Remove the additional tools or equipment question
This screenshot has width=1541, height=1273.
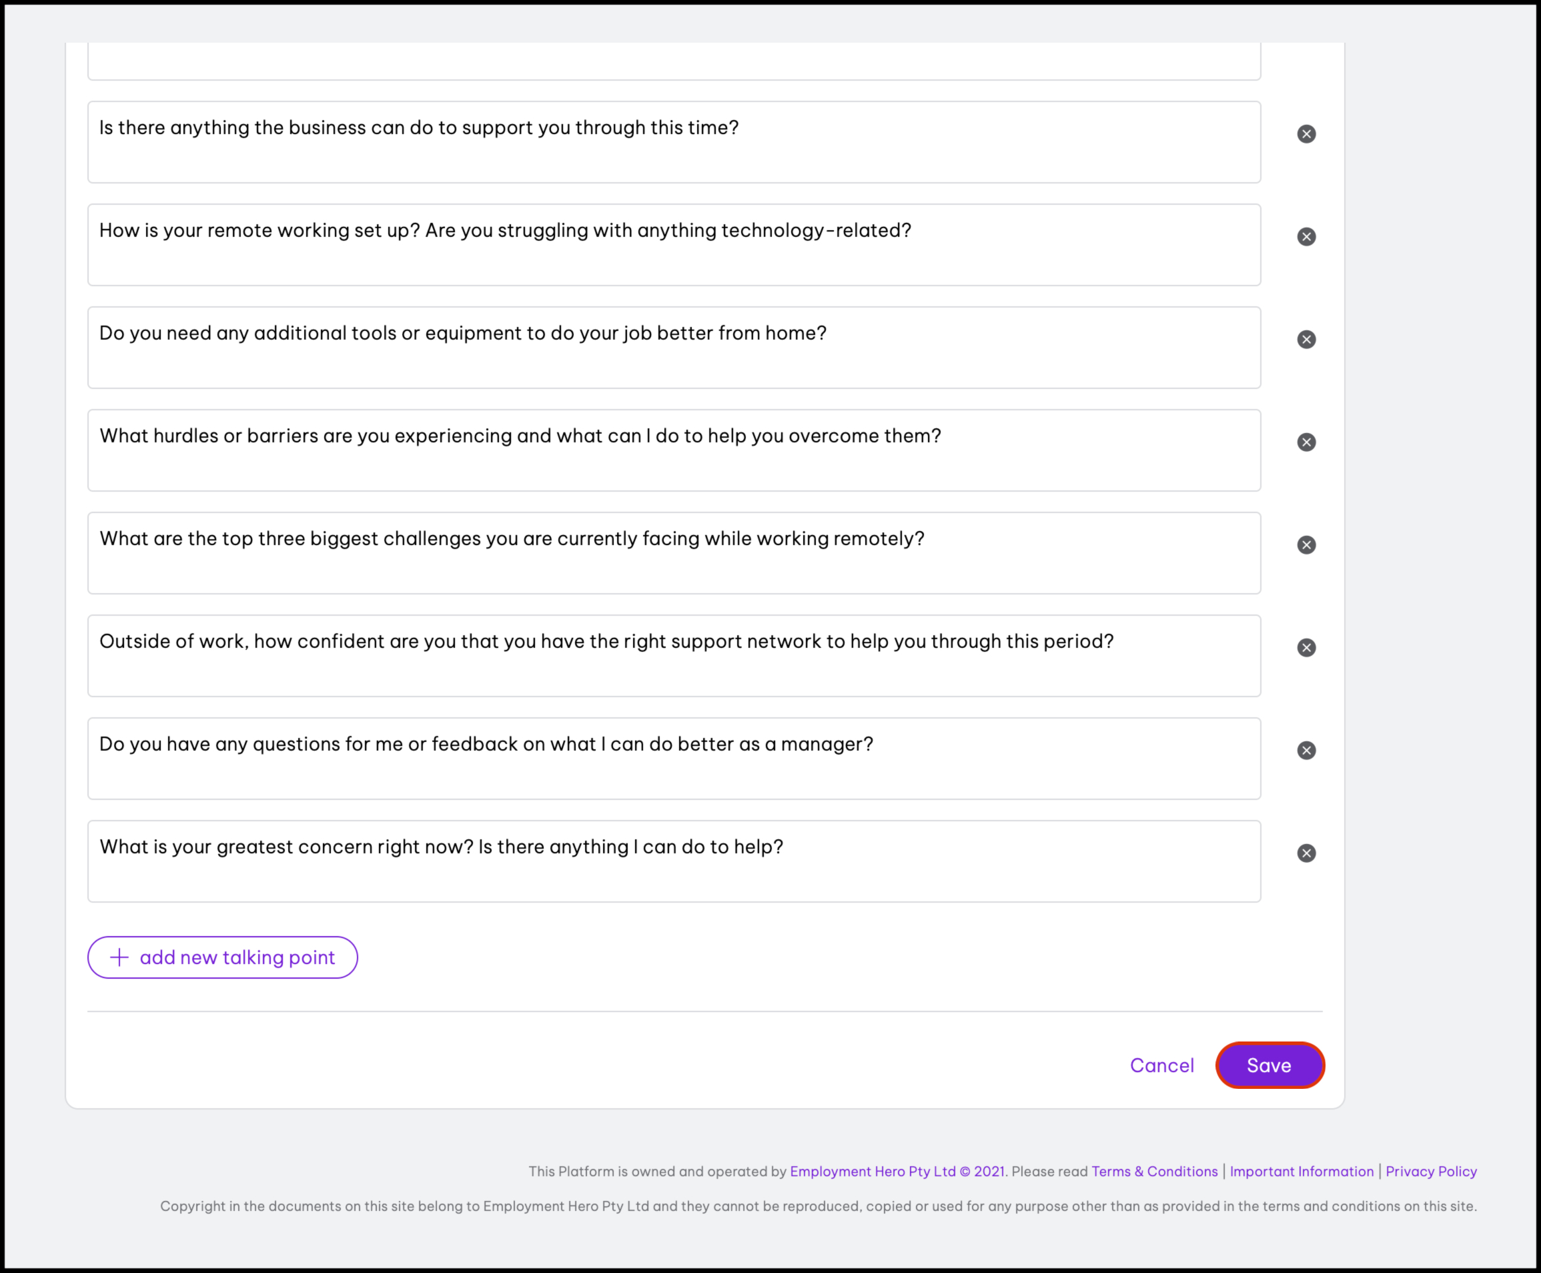[x=1306, y=340]
